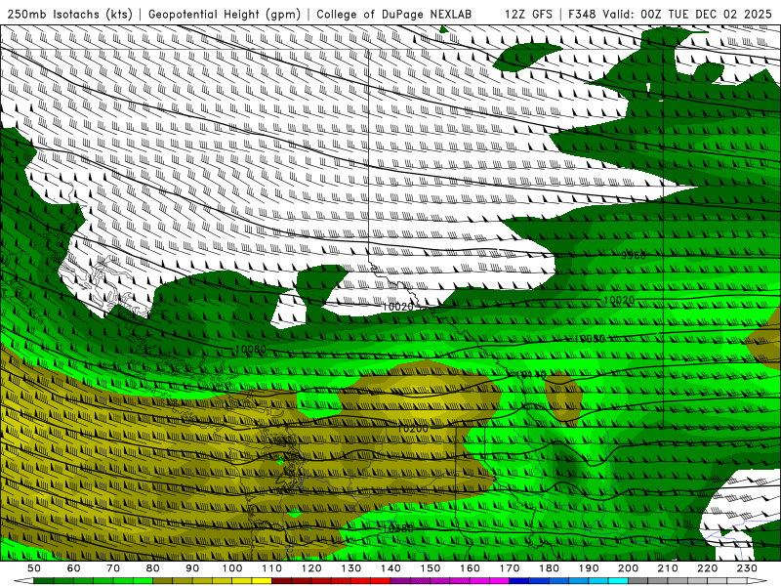
Task: Click the leftmost 10080 contour label
Action: pos(251,350)
